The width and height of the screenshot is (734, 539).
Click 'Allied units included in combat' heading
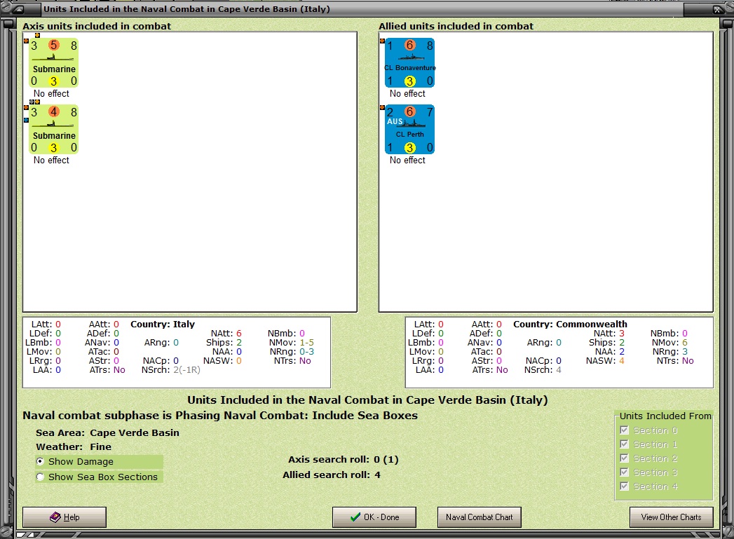(x=456, y=26)
